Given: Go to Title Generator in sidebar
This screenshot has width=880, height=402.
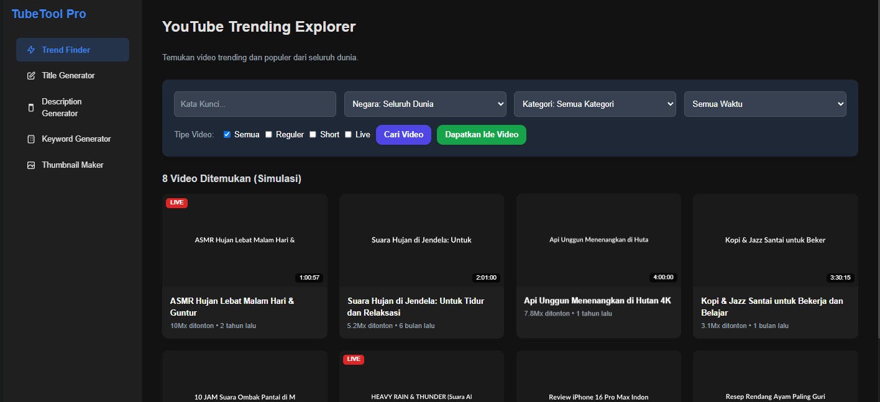Looking at the screenshot, I should tap(73, 76).
